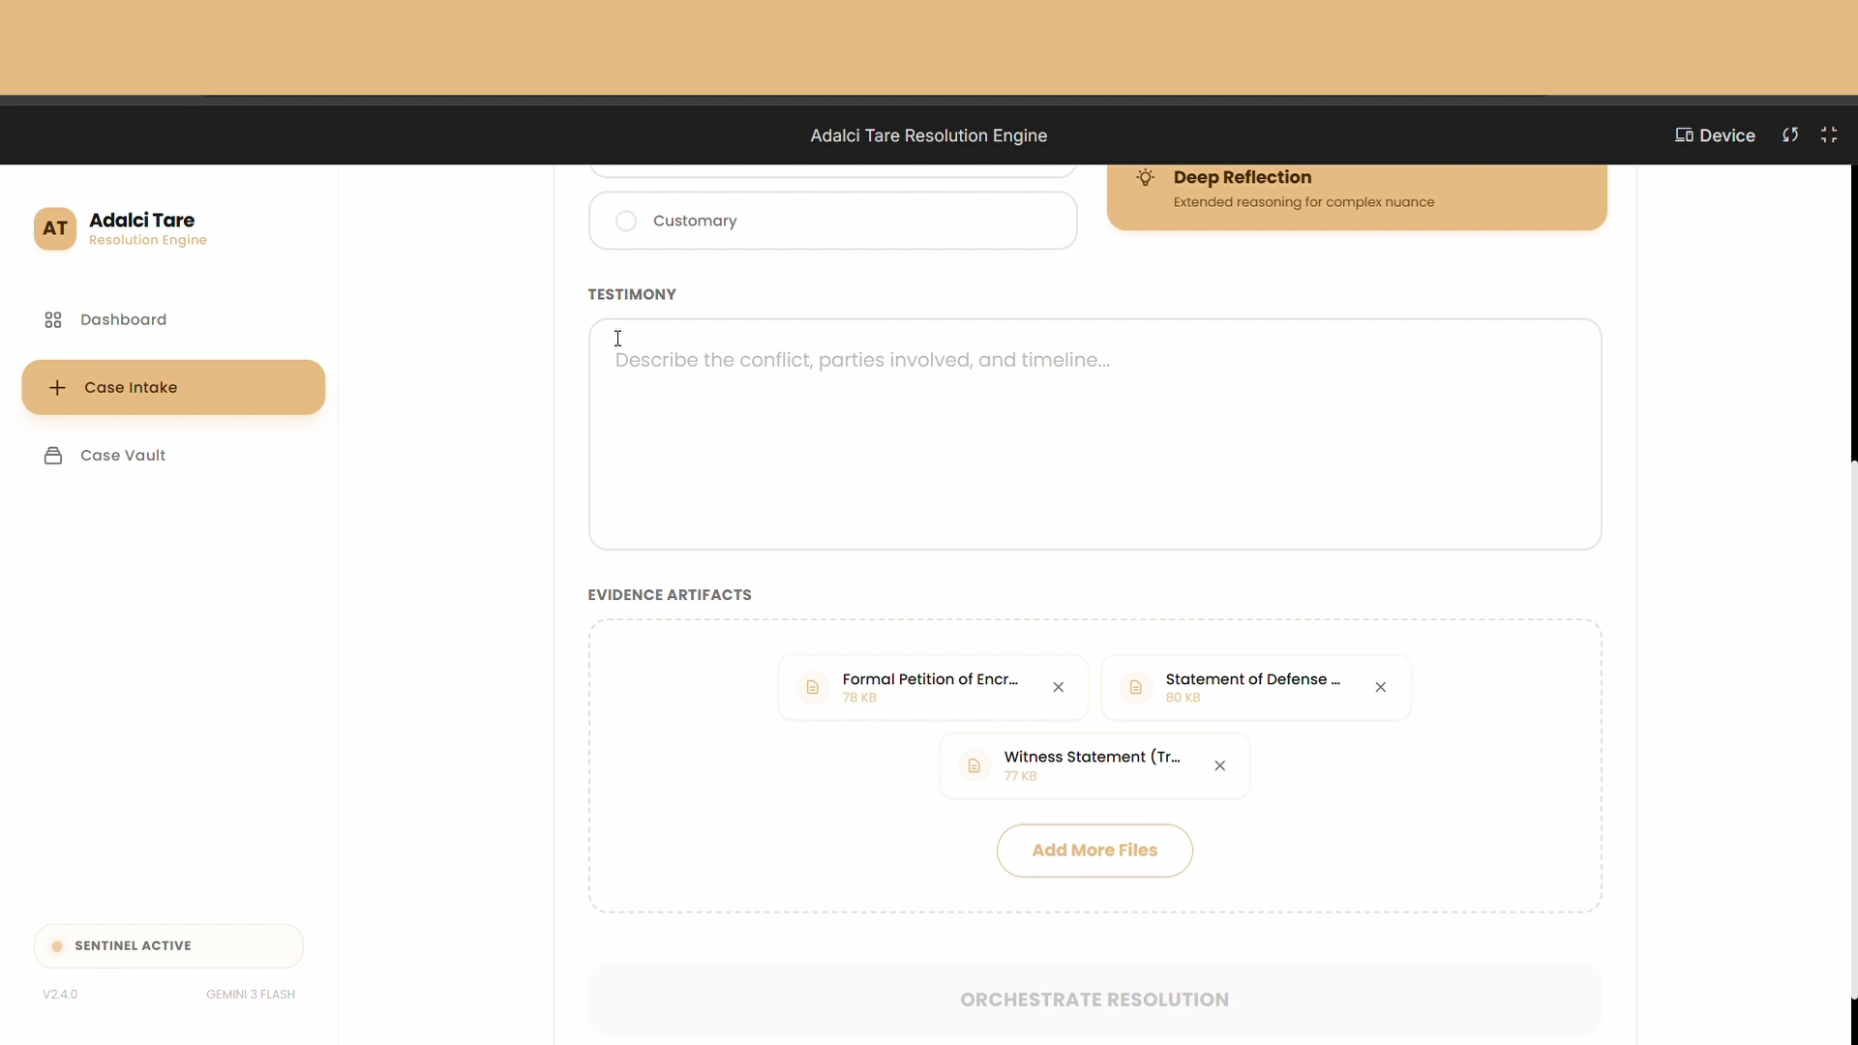The width and height of the screenshot is (1858, 1045).
Task: Focus the Testimony text area
Action: (1094, 433)
